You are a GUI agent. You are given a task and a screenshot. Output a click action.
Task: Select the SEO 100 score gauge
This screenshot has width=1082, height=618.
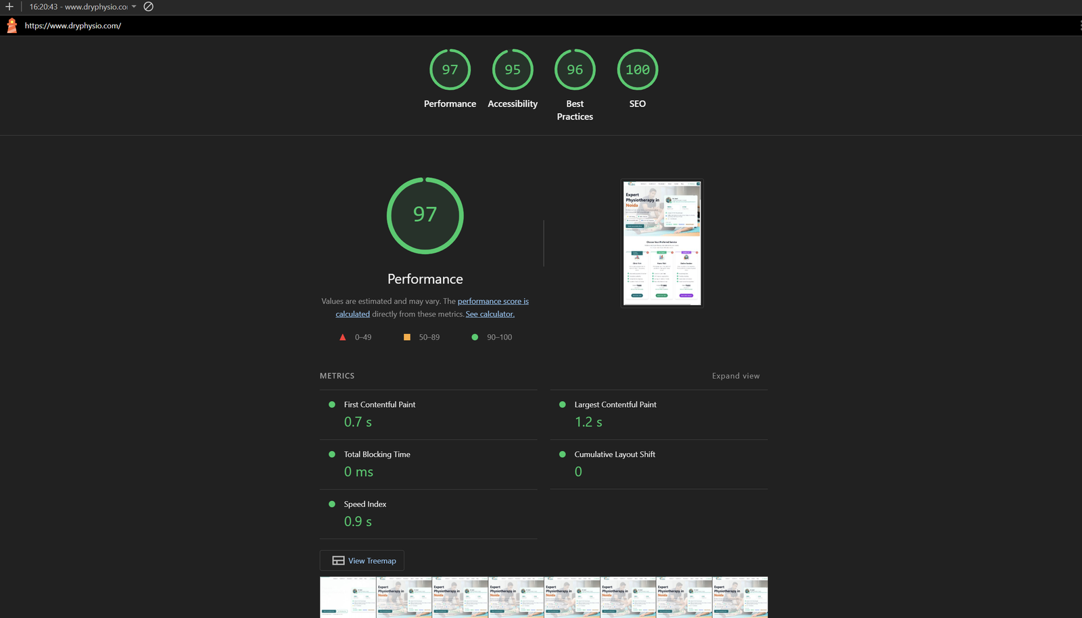(x=637, y=70)
